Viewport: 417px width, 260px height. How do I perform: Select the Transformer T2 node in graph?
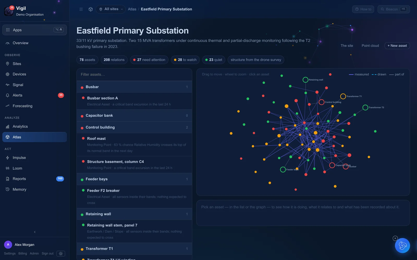(365, 107)
